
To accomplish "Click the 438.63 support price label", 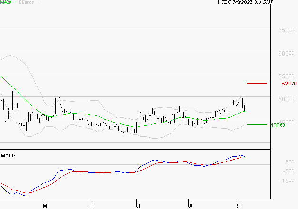I will pyautogui.click(x=277, y=125).
